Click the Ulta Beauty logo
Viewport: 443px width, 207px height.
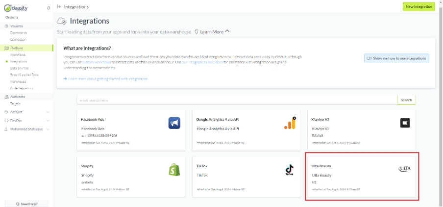point(404,169)
